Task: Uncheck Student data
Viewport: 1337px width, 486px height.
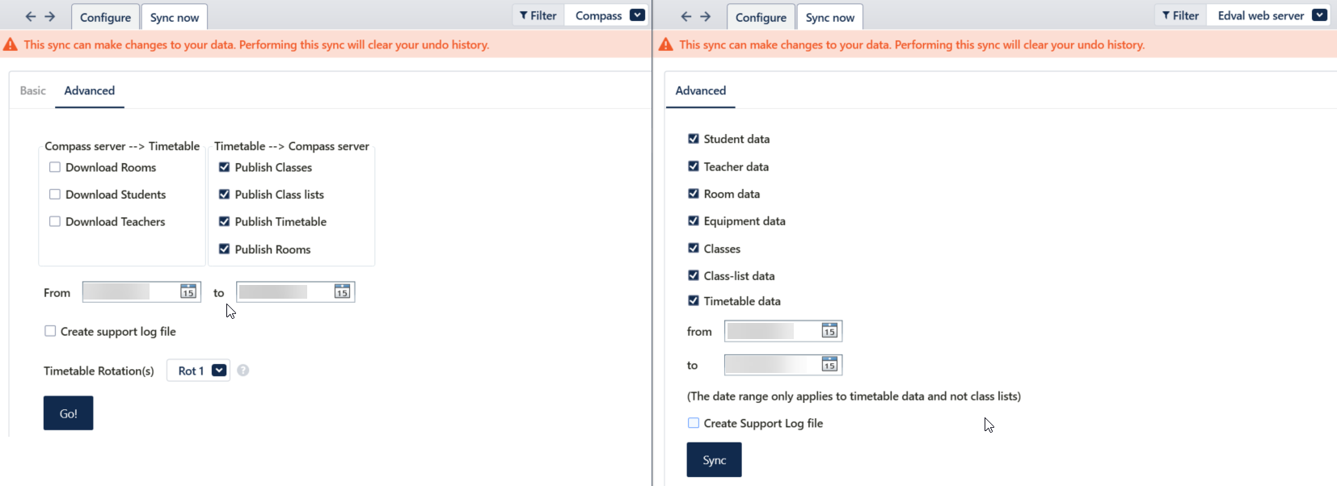Action: 694,139
